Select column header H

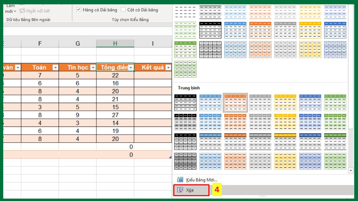(115, 43)
